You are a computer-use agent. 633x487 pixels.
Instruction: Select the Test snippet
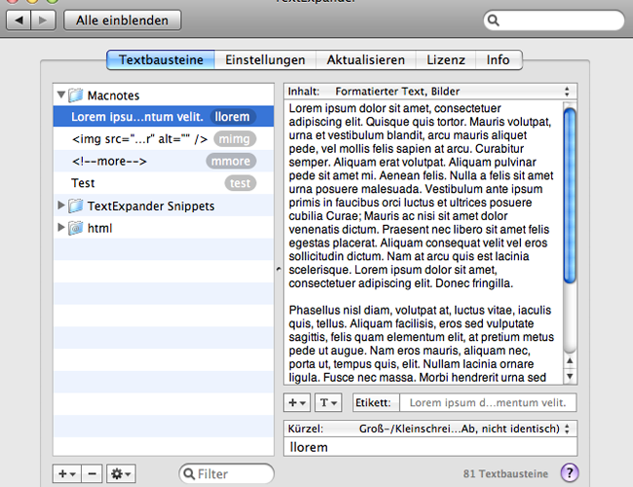pyautogui.click(x=164, y=183)
